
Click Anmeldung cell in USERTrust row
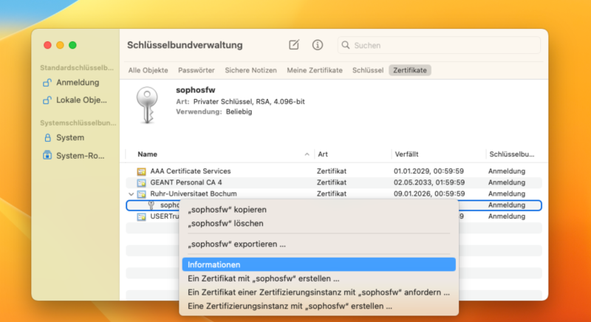tap(507, 216)
